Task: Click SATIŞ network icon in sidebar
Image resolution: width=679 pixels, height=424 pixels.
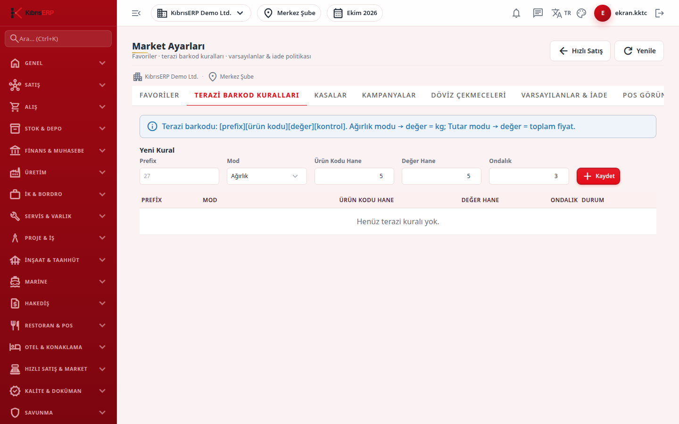Action: click(15, 85)
